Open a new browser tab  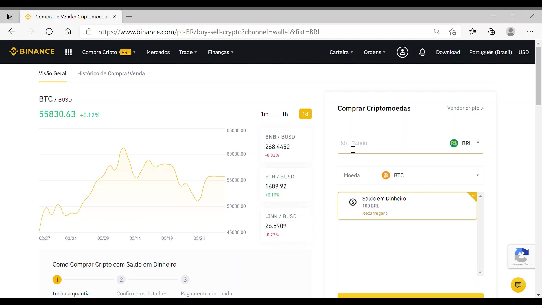point(129,16)
